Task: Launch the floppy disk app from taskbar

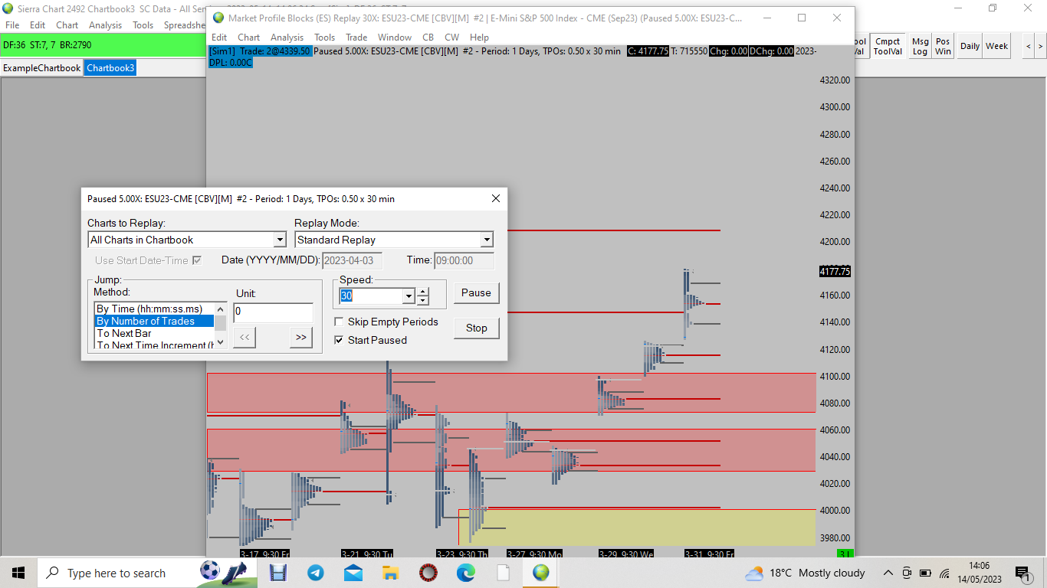Action: click(278, 573)
